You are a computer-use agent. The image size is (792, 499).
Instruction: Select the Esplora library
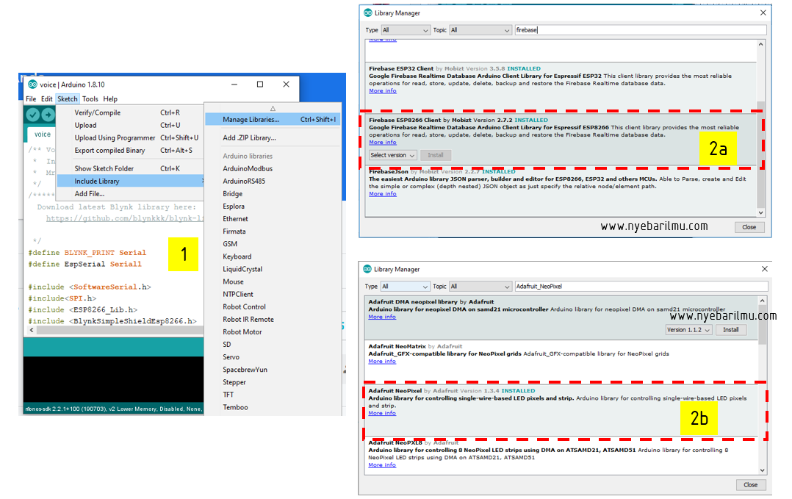(x=234, y=207)
